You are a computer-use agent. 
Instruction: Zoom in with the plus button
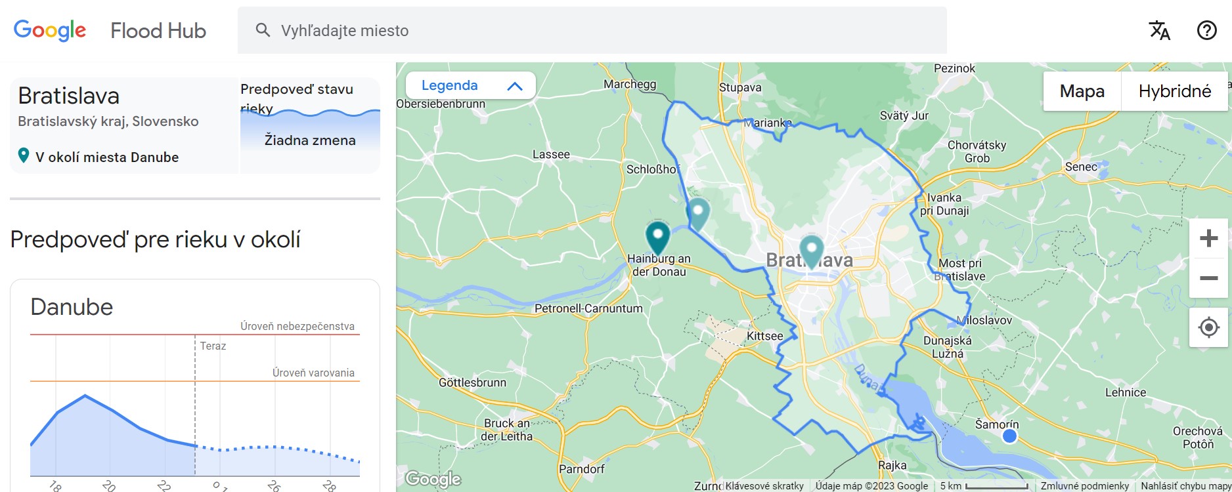pyautogui.click(x=1208, y=238)
